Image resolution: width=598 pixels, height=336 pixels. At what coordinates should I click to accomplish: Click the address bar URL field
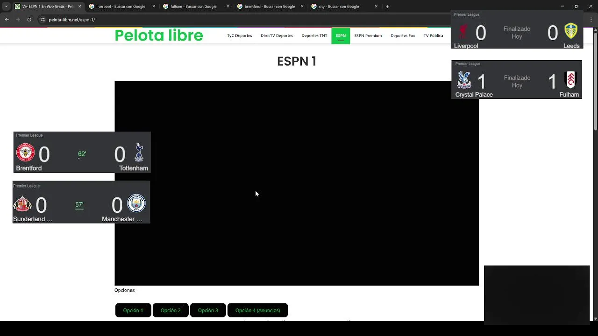pos(243,20)
